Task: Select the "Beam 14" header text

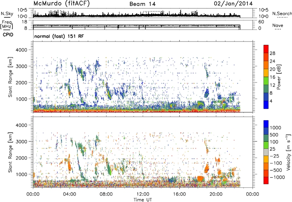Action: pyautogui.click(x=142, y=4)
